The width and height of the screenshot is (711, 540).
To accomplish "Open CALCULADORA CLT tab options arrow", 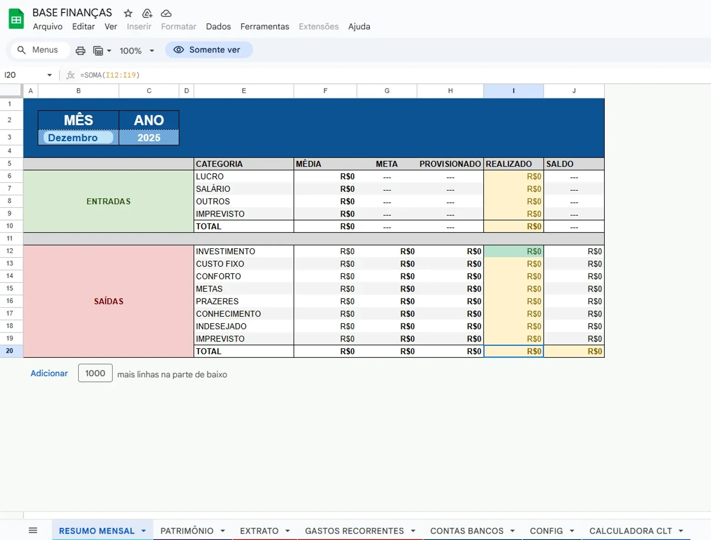I will click(681, 531).
